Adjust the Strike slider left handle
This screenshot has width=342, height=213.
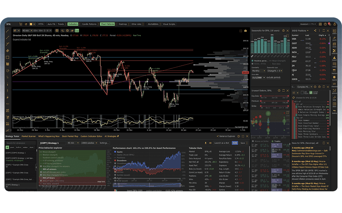click(261, 106)
